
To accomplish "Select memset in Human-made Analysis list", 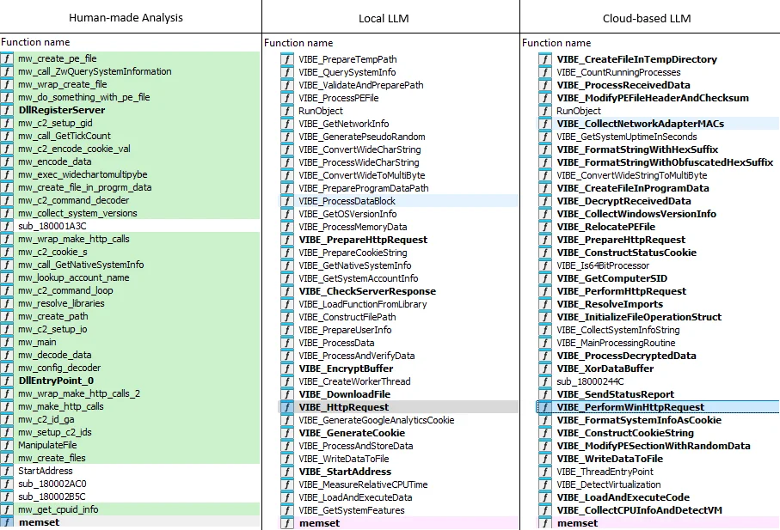I will pyautogui.click(x=130, y=522).
